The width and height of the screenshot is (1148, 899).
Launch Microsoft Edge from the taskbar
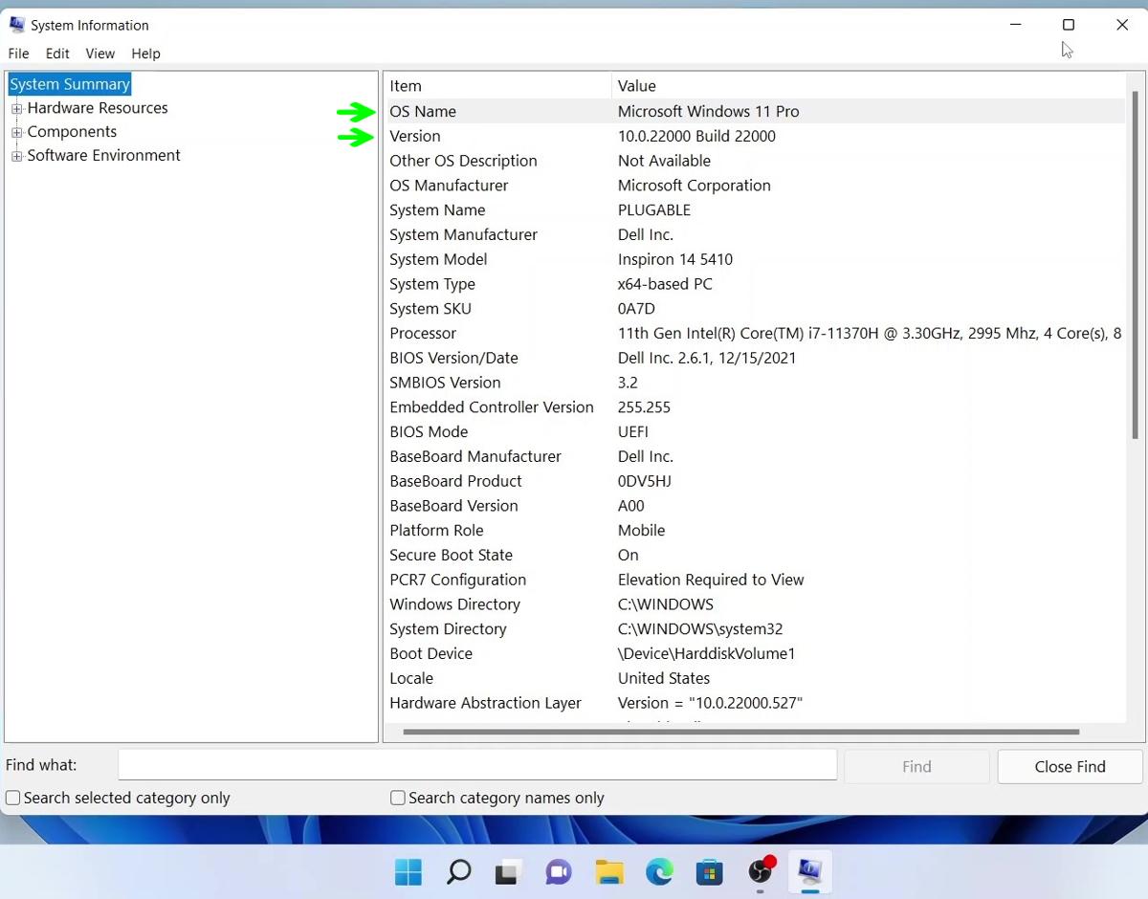(x=659, y=871)
